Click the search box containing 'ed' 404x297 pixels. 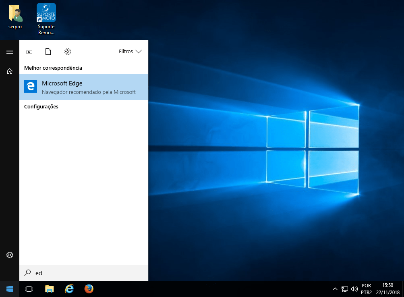[x=84, y=273]
